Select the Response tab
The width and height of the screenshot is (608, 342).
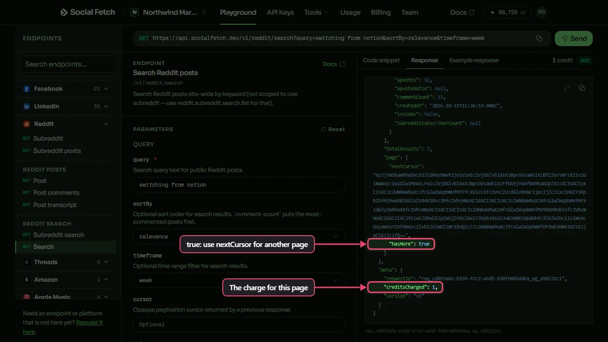tap(425, 60)
